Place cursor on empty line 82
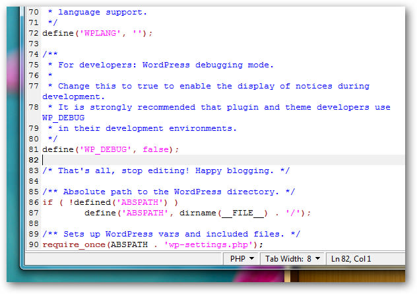The height and width of the screenshot is (294, 417). [x=198, y=160]
